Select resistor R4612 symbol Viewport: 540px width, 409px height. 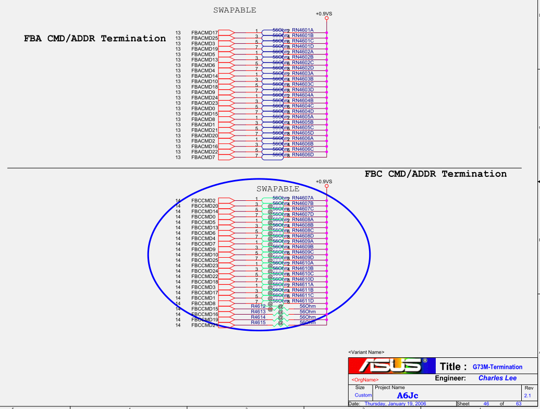point(280,308)
